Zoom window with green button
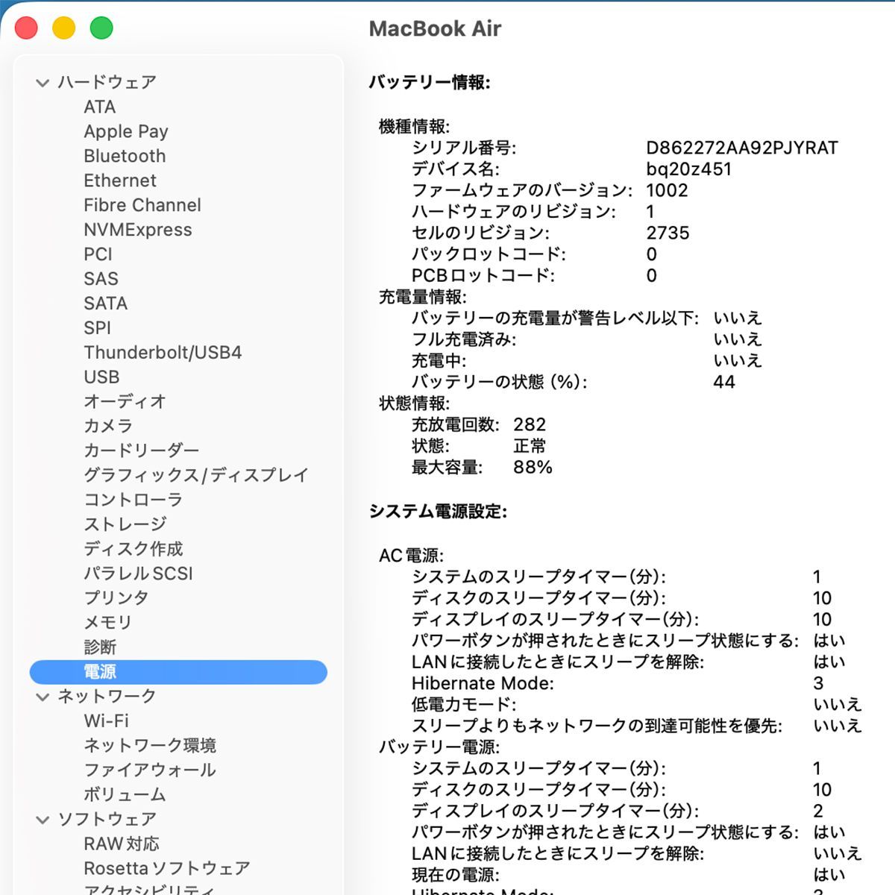The width and height of the screenshot is (895, 895). pos(101,28)
